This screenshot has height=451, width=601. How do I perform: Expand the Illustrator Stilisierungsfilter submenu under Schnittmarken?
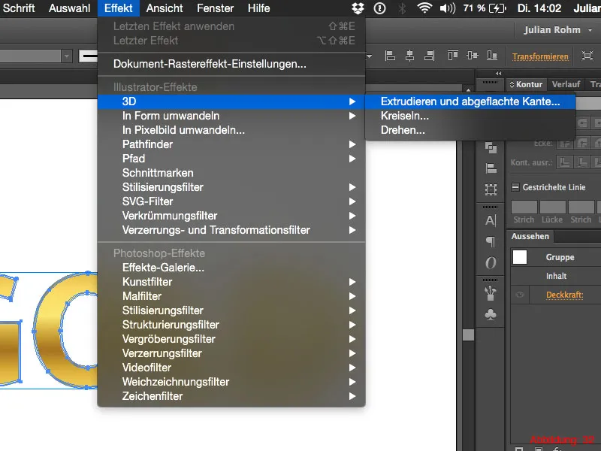coord(231,187)
